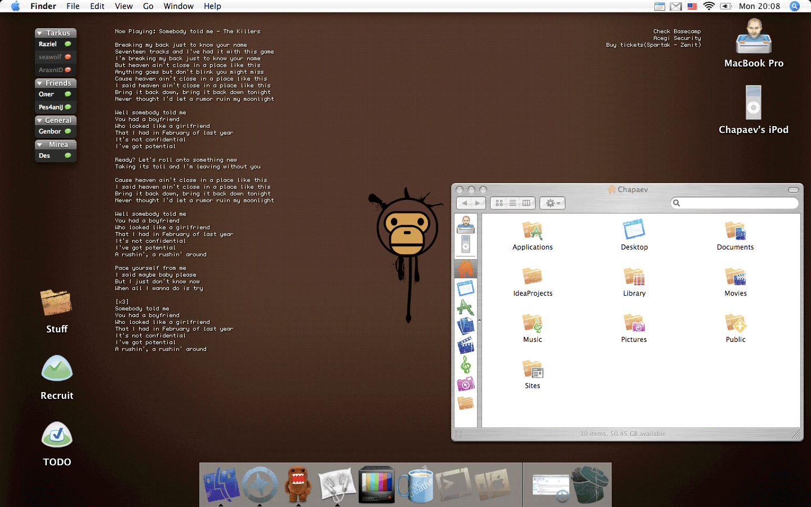Open the Edit menu
Viewport: 811px width, 507px height.
97,6
